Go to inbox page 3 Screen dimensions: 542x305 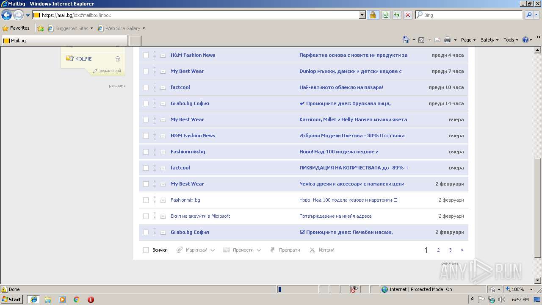point(450,250)
